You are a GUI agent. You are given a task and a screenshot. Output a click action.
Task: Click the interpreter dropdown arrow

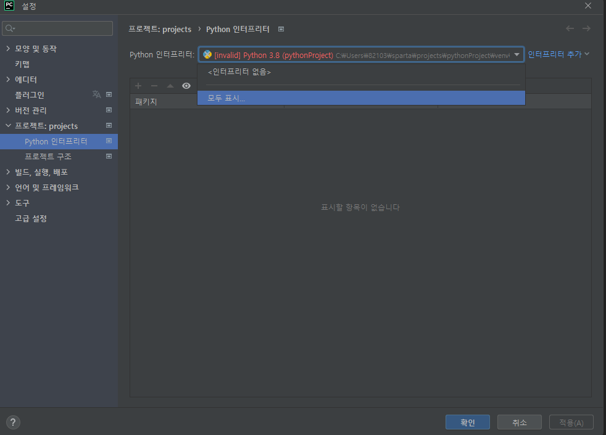coord(517,54)
